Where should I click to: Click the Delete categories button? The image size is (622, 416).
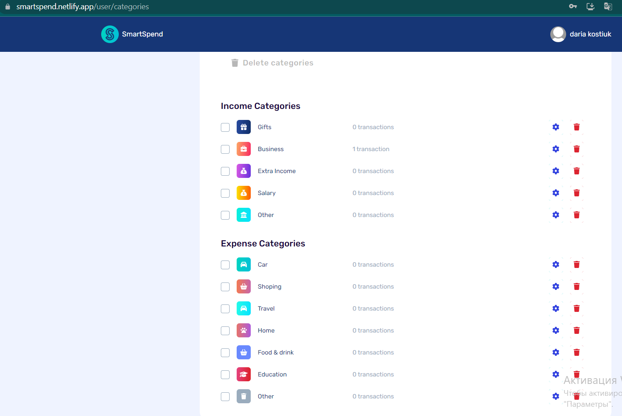tap(271, 62)
